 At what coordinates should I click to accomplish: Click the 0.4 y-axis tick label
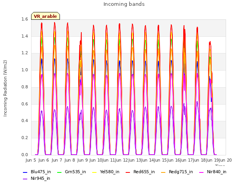[25, 121]
